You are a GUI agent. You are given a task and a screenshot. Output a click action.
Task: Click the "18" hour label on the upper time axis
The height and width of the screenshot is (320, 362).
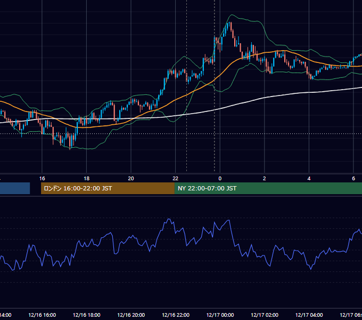[x=87, y=179]
